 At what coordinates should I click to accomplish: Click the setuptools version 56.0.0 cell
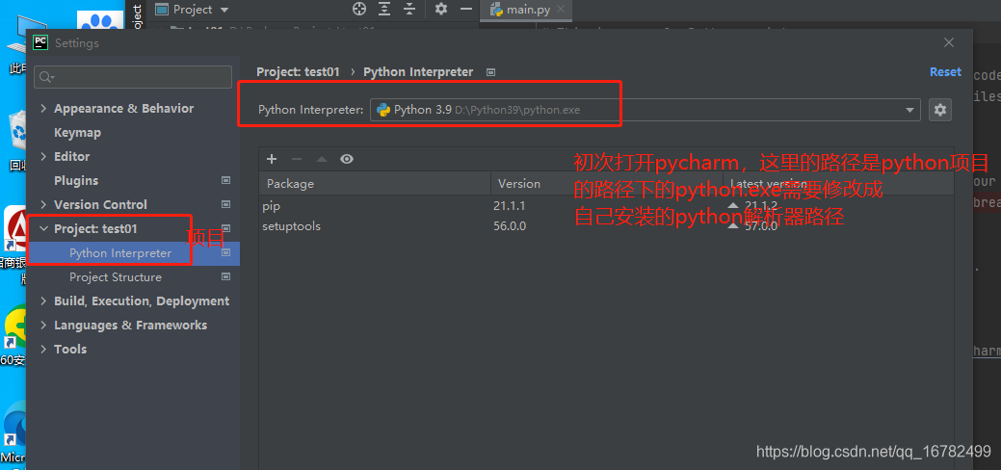510,226
